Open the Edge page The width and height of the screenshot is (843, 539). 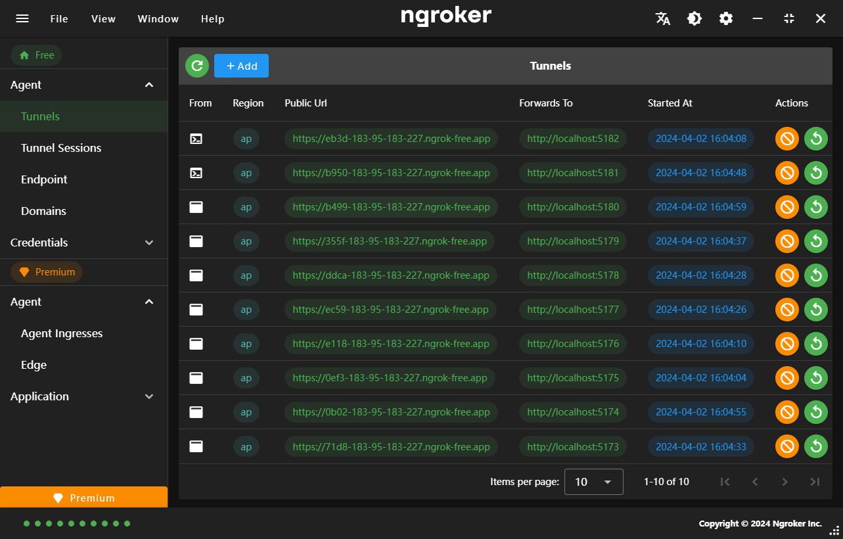pyautogui.click(x=83, y=365)
